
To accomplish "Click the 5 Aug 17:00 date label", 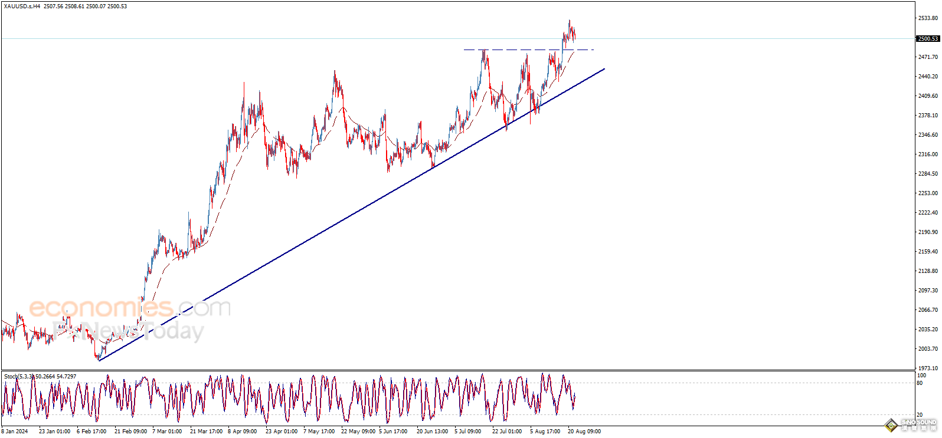I will [x=545, y=432].
